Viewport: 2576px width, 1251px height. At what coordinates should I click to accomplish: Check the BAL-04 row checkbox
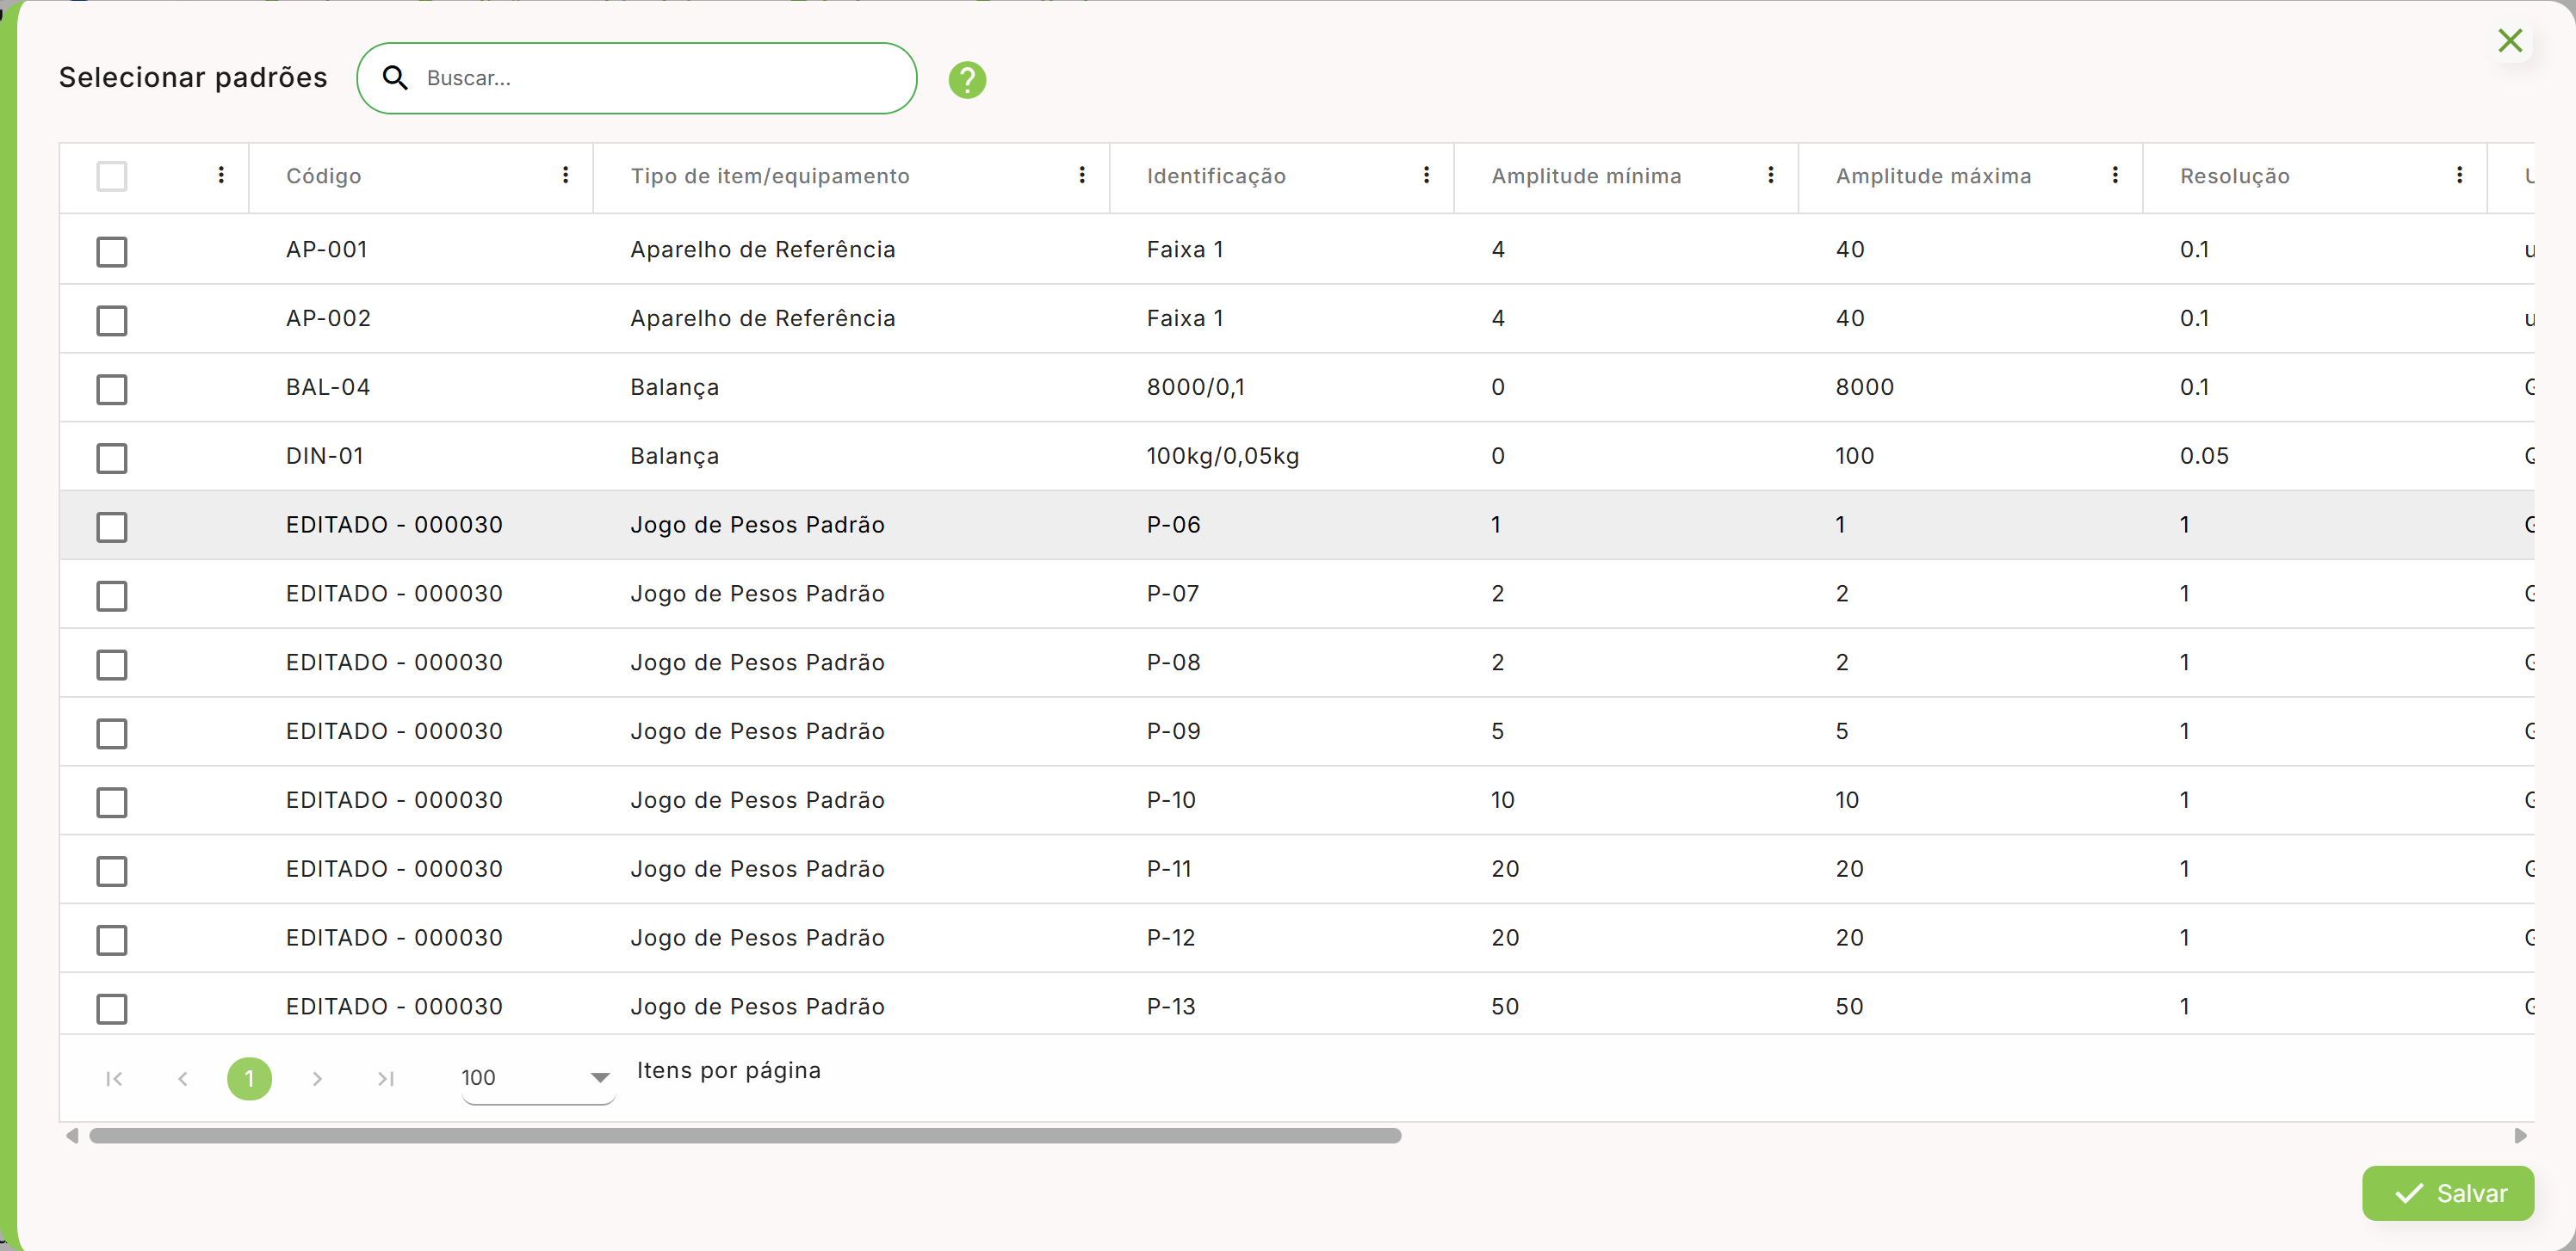pyautogui.click(x=112, y=390)
